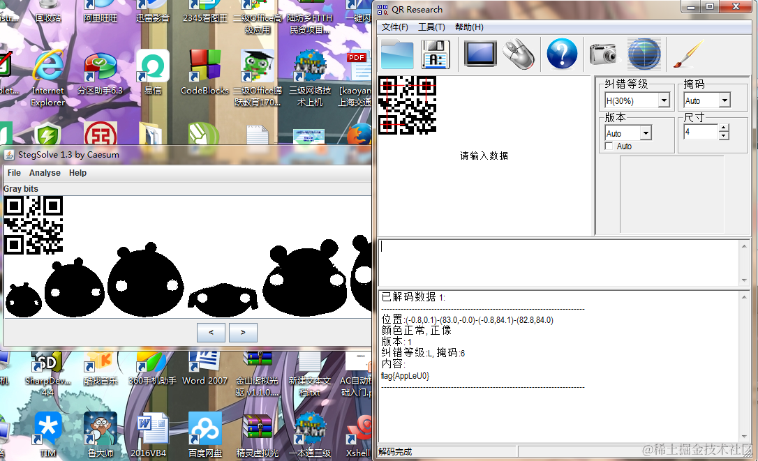Open 分区助手6.3 desktop shortcut
Screen dimensions: 758x461
point(100,74)
